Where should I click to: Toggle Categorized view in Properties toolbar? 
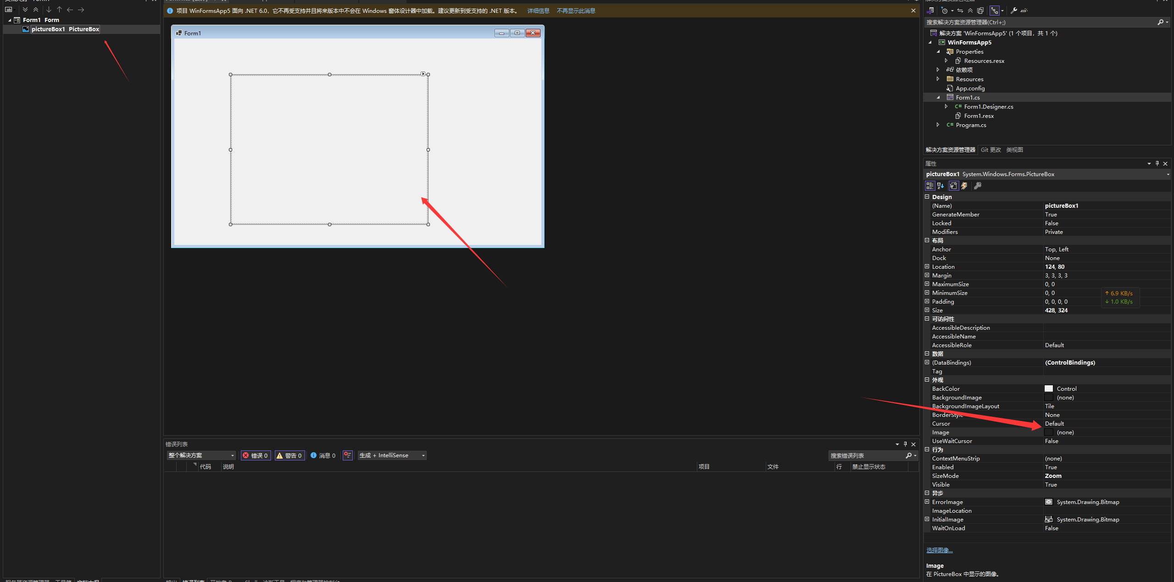coord(929,186)
